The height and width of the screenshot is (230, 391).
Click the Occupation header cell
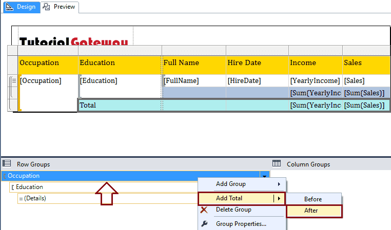[x=48, y=65]
